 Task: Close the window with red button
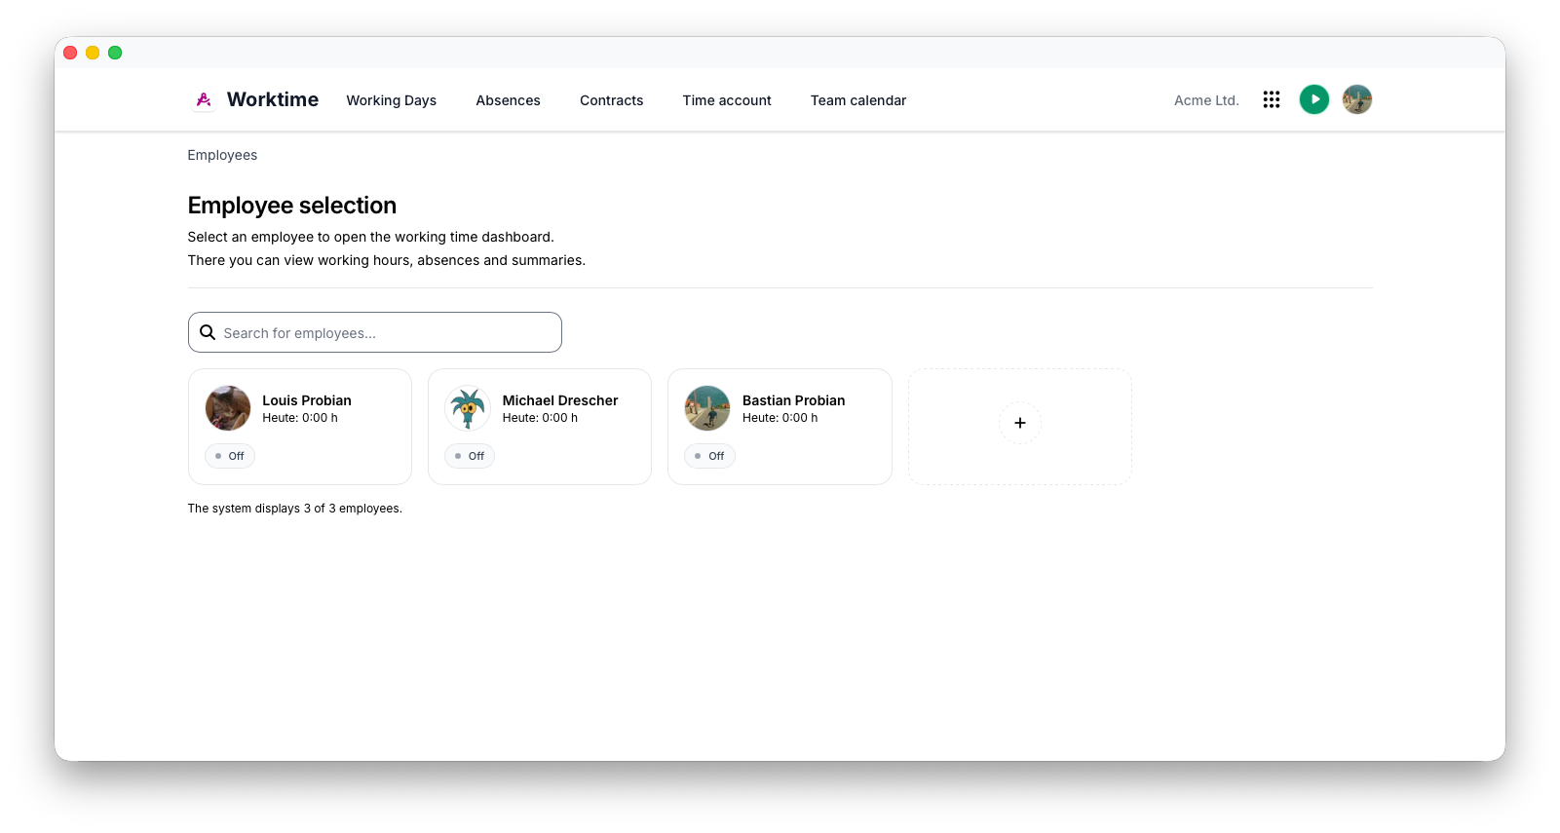tap(70, 53)
